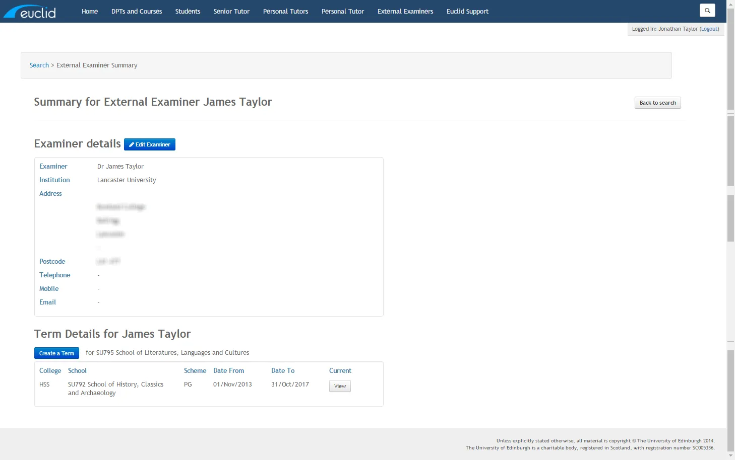The width and height of the screenshot is (735, 460).
Task: Open Euclid Support menu
Action: [467, 11]
